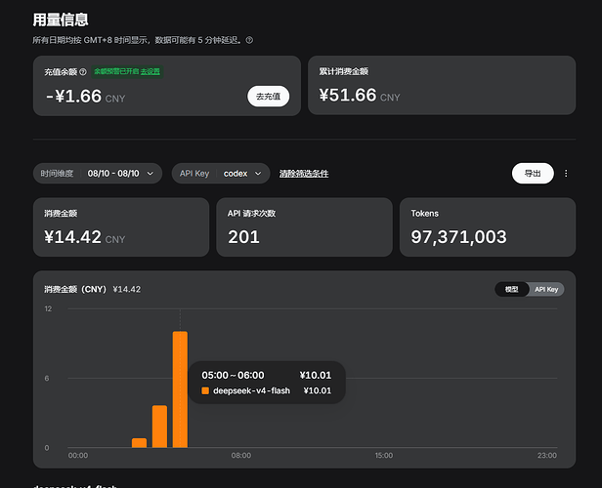The width and height of the screenshot is (602, 488).
Task: Click the 00:00 x-axis label
Action: click(x=78, y=456)
